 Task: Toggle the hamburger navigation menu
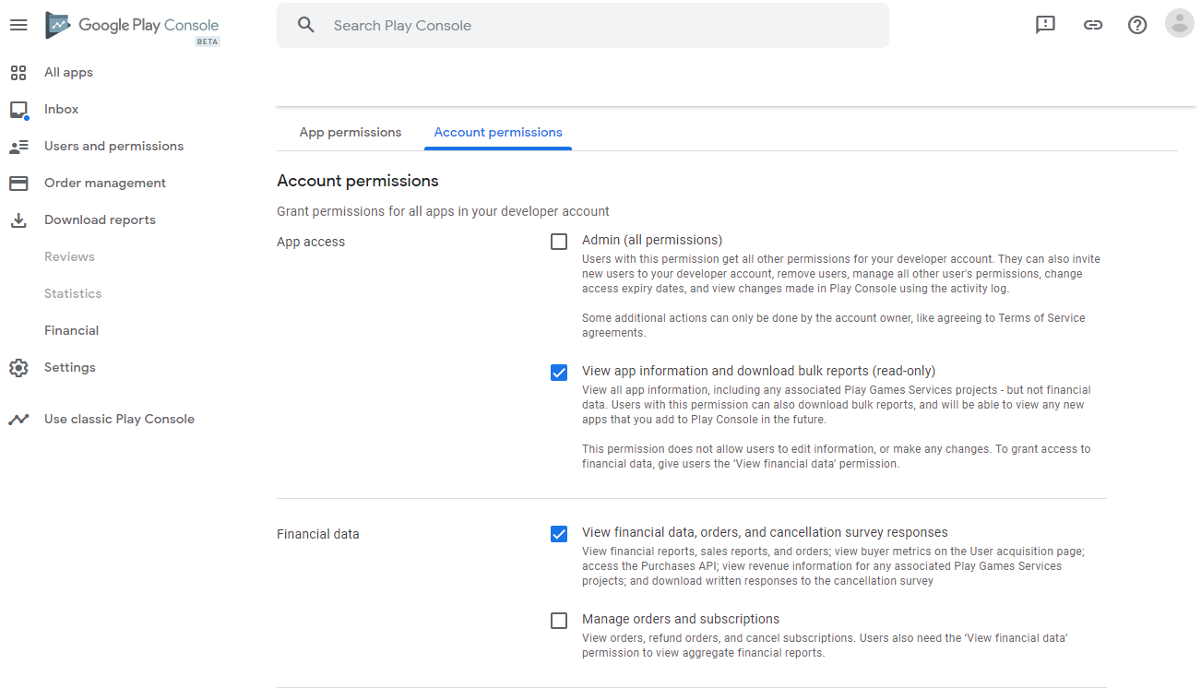(18, 25)
